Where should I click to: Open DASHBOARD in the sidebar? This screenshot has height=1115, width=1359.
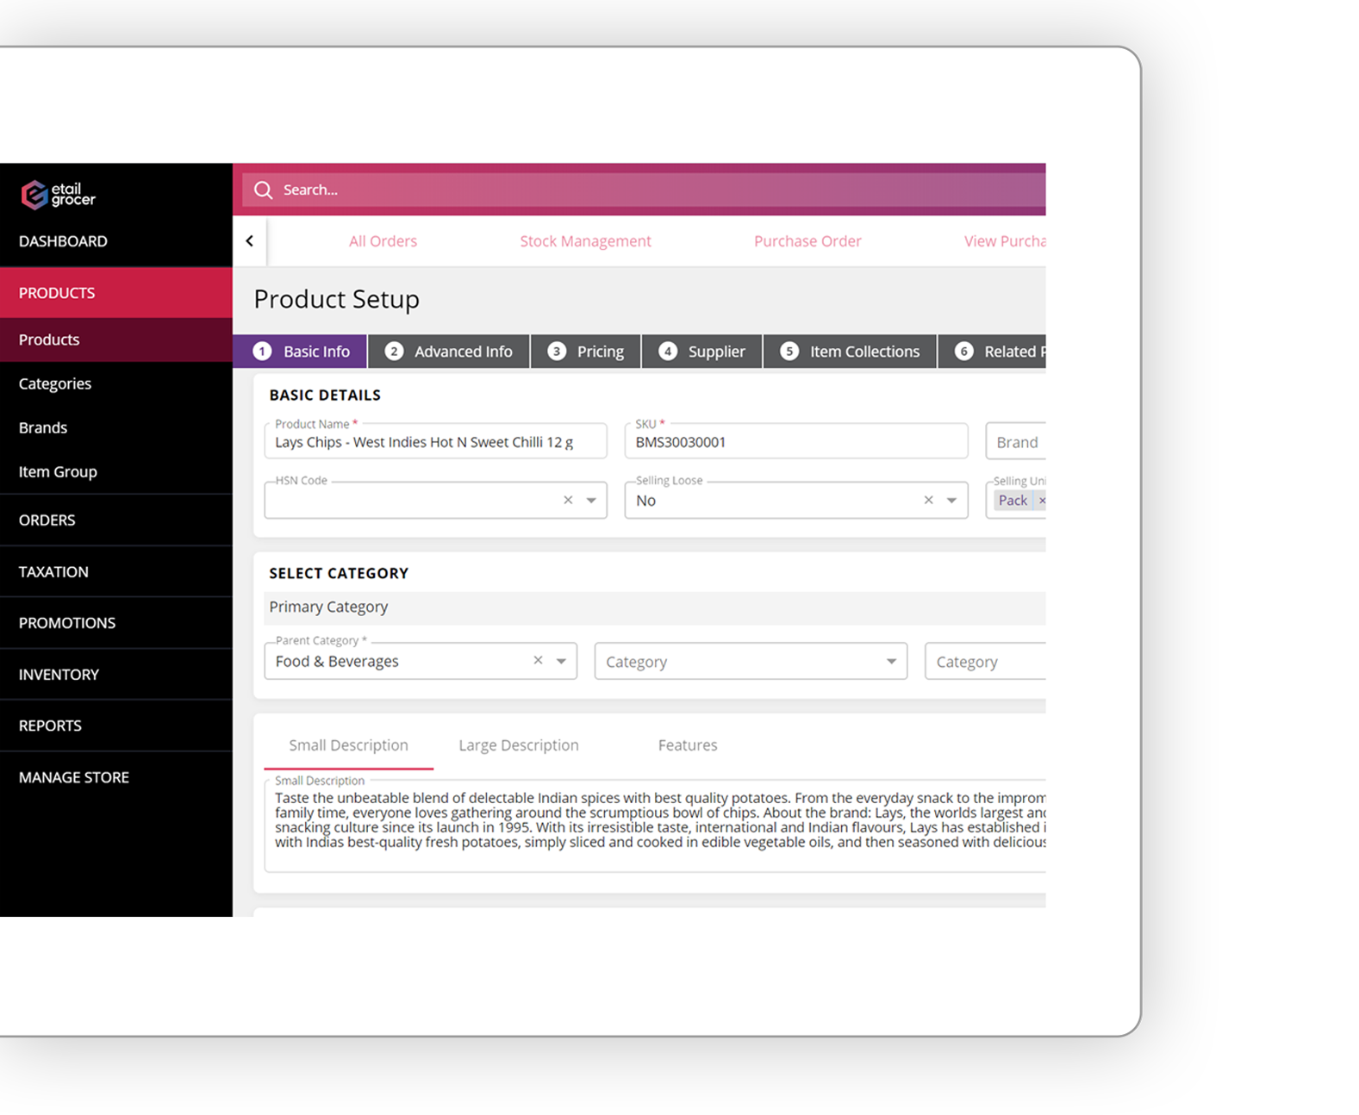coord(116,241)
